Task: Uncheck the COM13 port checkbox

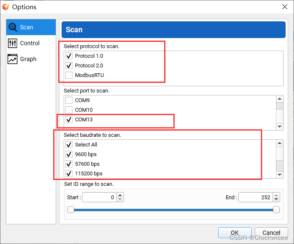Action: point(69,120)
